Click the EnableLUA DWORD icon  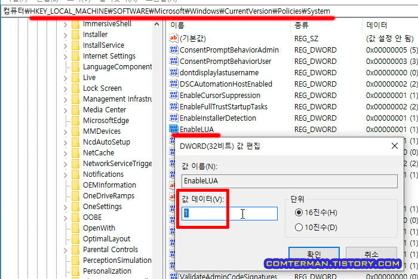pos(174,129)
